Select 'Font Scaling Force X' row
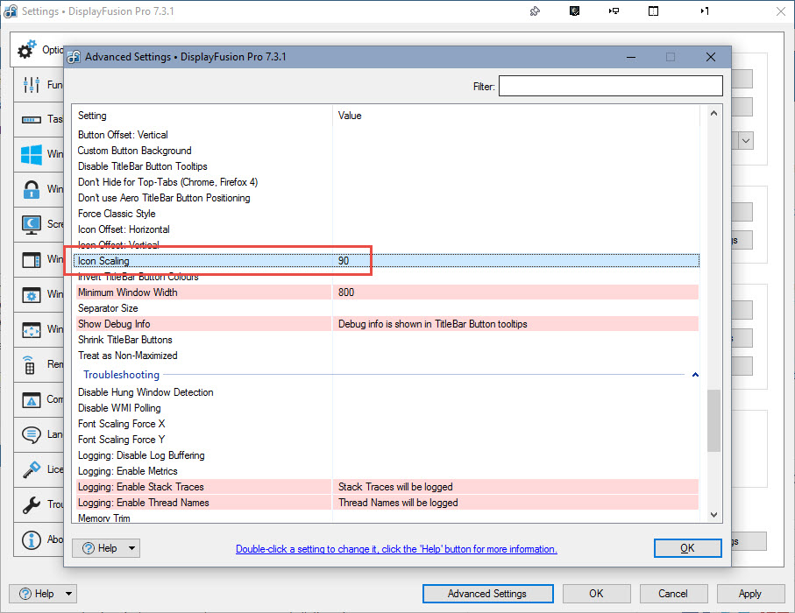 click(387, 424)
